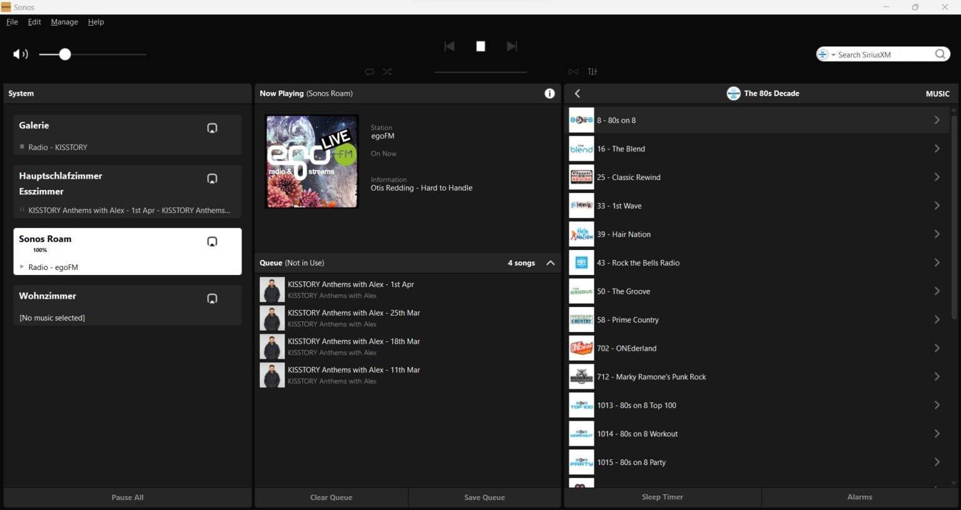961x510 pixels.
Task: Navigate back from The 80s Decade list
Action: click(577, 93)
